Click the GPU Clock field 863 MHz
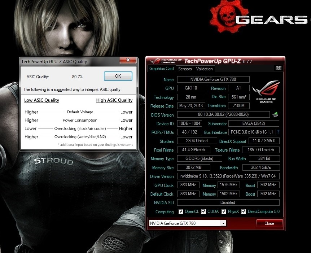Screen dimensions: 311x253 [188, 185]
